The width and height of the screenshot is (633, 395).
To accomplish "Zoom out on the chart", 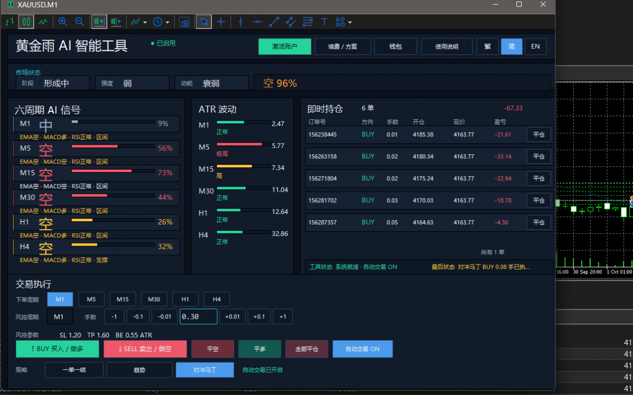I will 80,22.
